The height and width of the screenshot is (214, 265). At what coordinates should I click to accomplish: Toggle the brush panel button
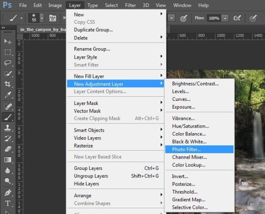pyautogui.click(x=53, y=18)
